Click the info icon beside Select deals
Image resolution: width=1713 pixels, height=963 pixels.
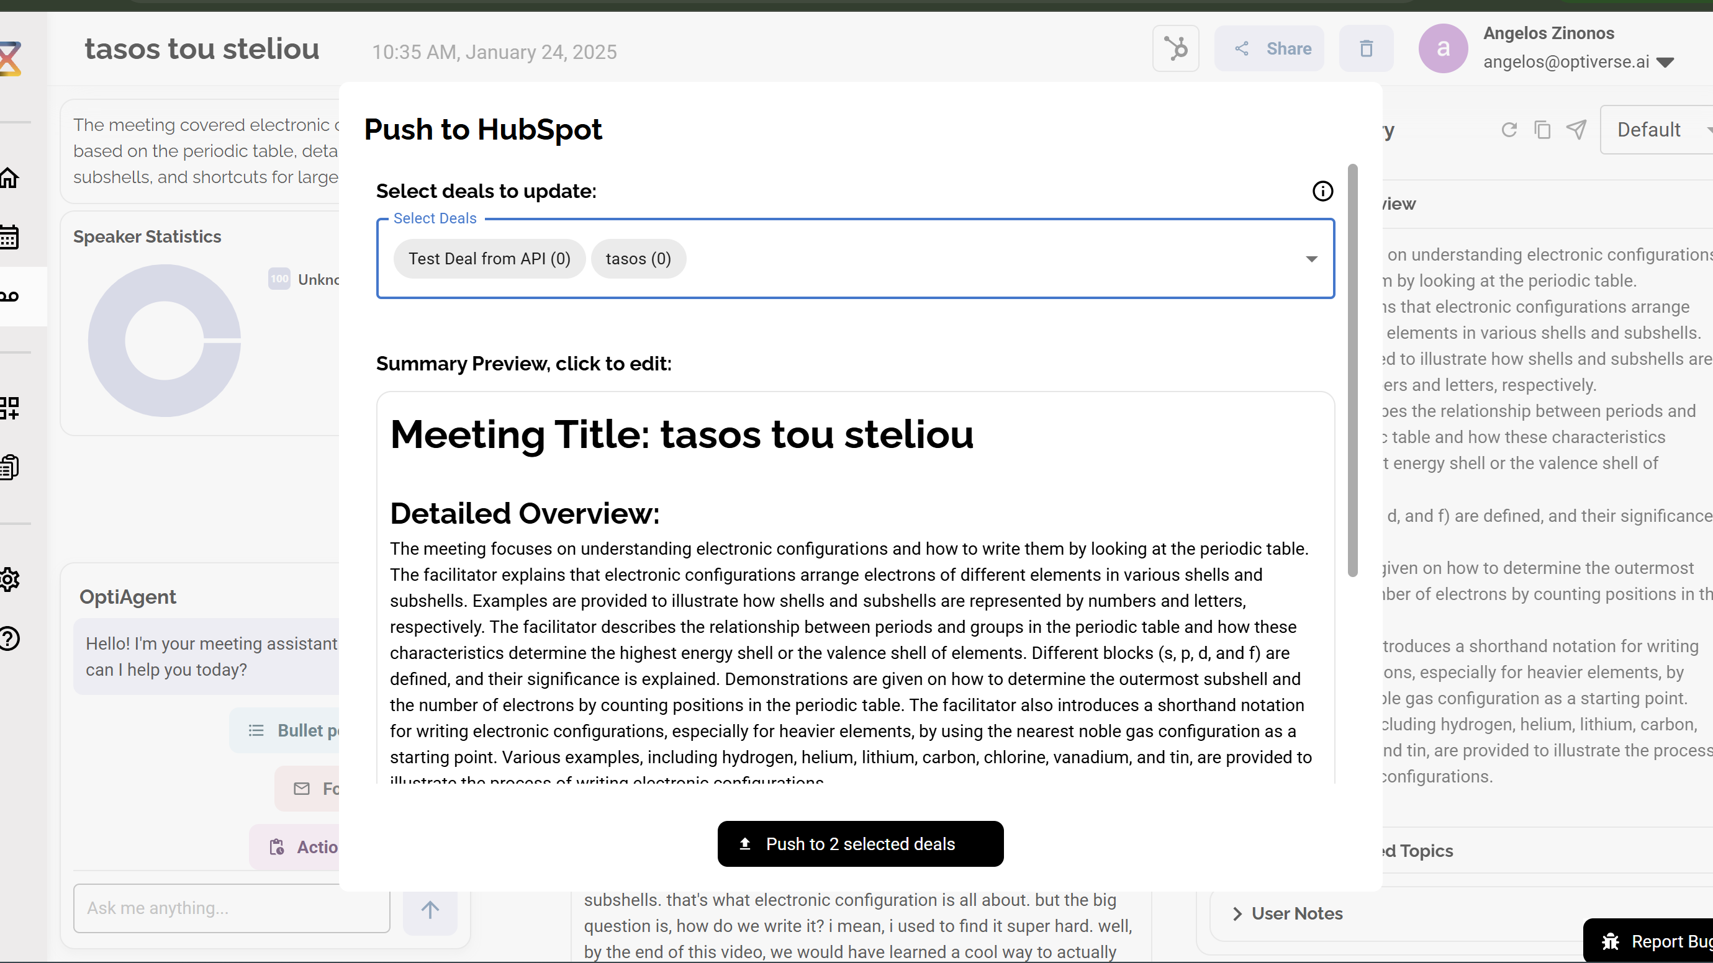[x=1322, y=191]
